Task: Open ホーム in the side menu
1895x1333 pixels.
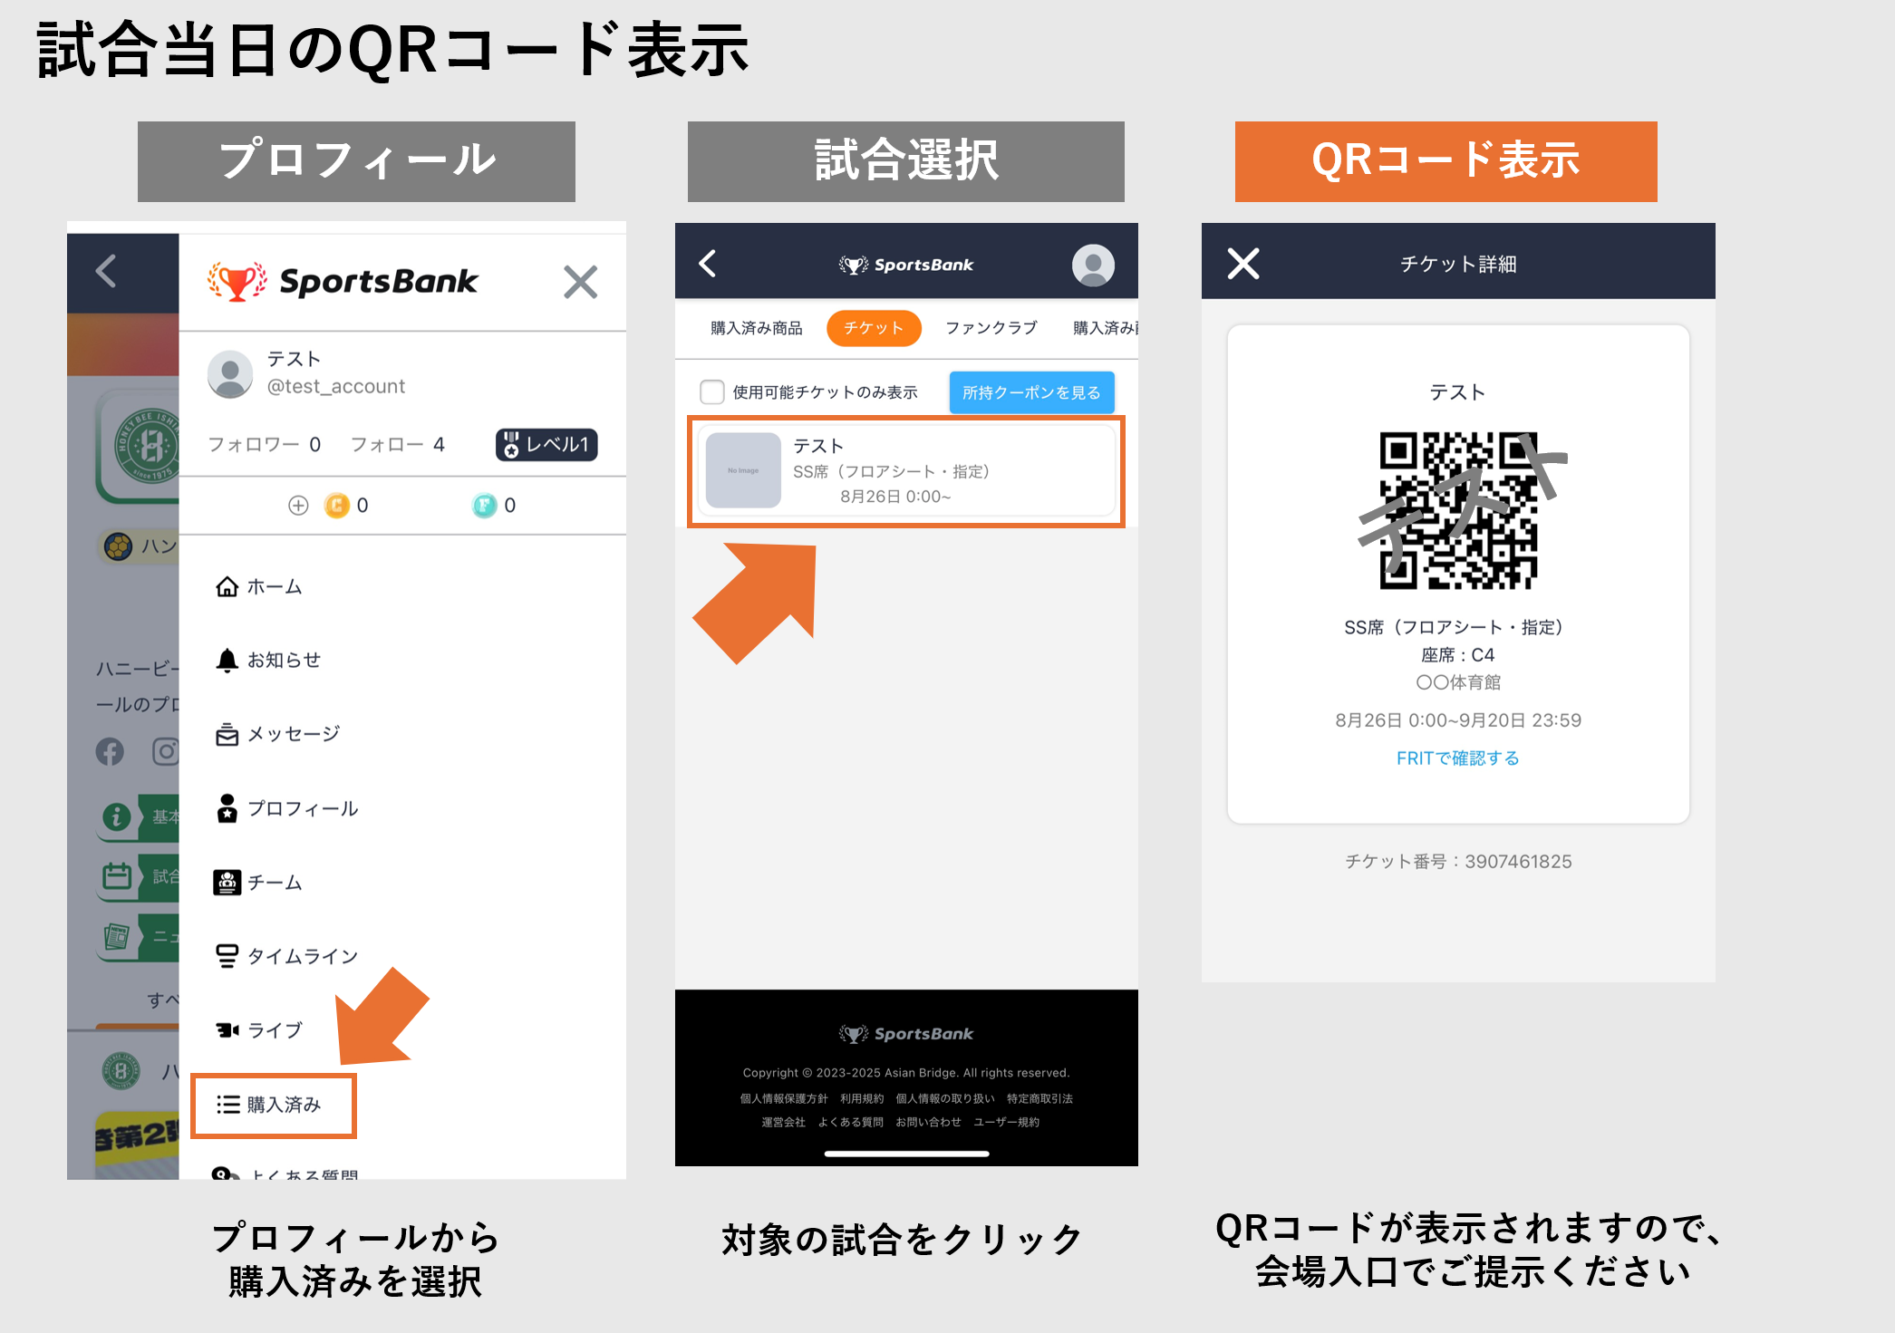Action: [x=258, y=586]
